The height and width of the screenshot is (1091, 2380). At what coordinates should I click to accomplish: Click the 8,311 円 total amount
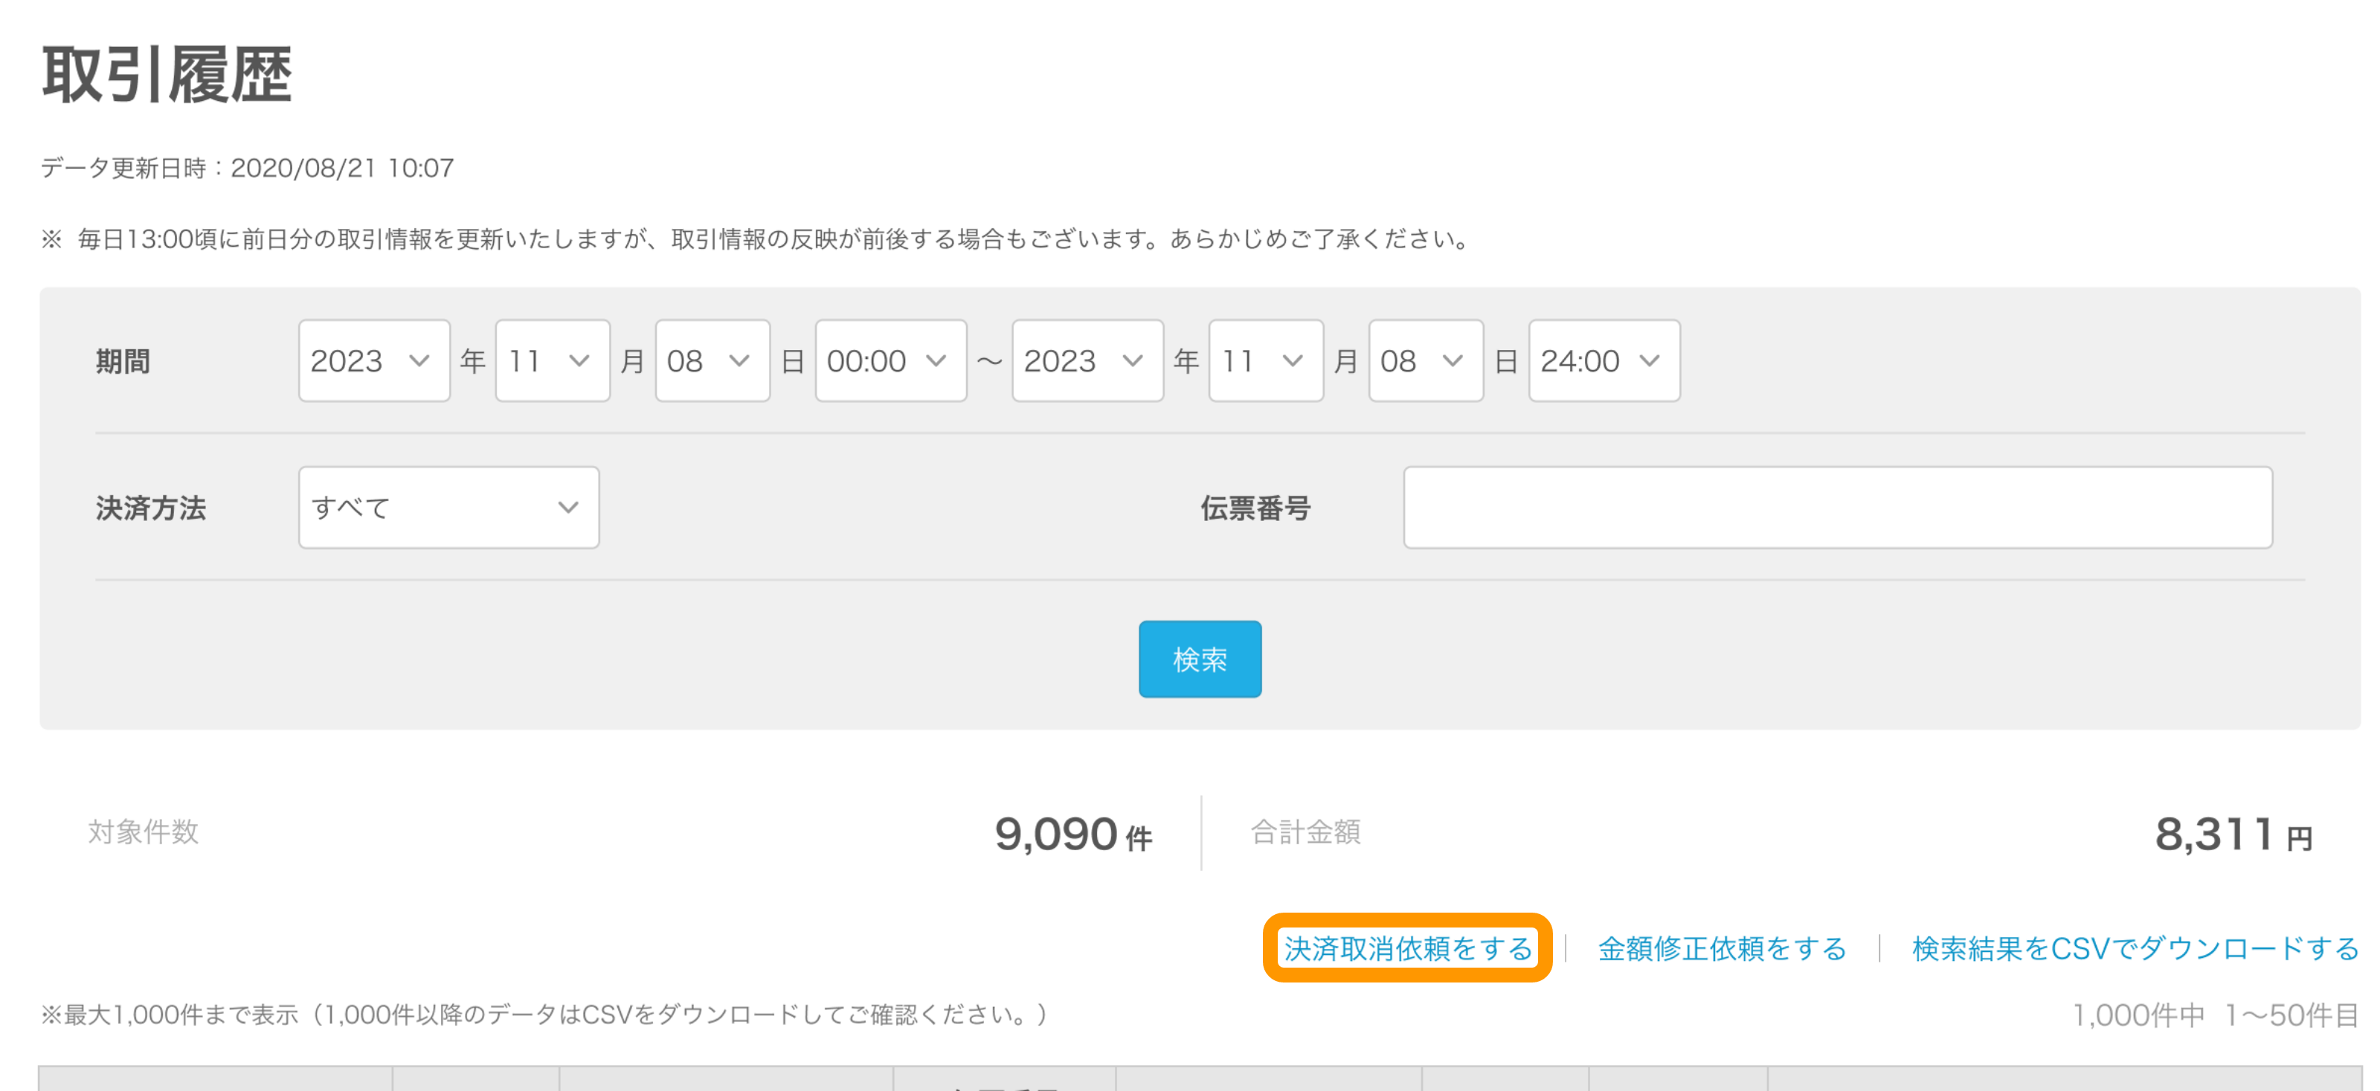click(x=2234, y=835)
